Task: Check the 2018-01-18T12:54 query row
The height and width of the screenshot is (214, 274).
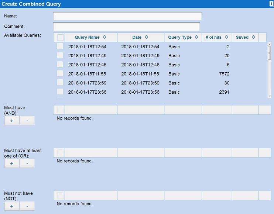Action: pyautogui.click(x=60, y=46)
